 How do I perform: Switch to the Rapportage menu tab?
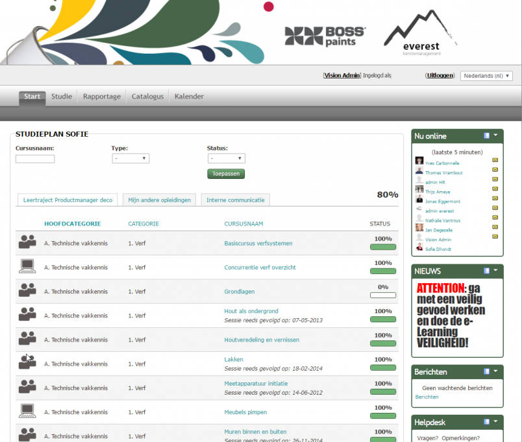(x=102, y=97)
